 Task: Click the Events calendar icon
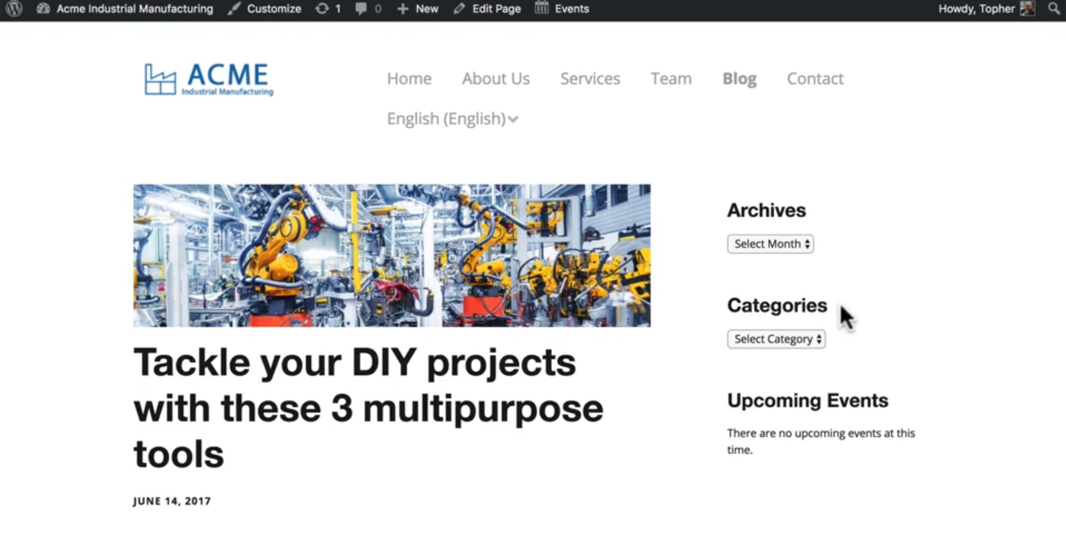(x=539, y=8)
